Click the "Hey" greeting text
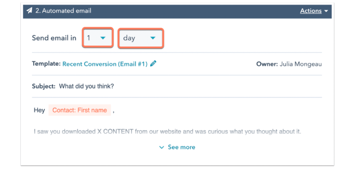 pos(39,110)
